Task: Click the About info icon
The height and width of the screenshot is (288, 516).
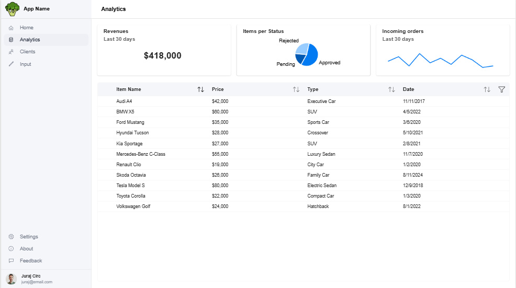Action: (x=11, y=249)
